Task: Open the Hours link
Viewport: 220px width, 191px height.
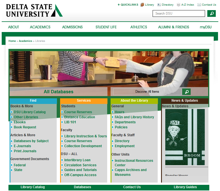Action: [120, 112]
